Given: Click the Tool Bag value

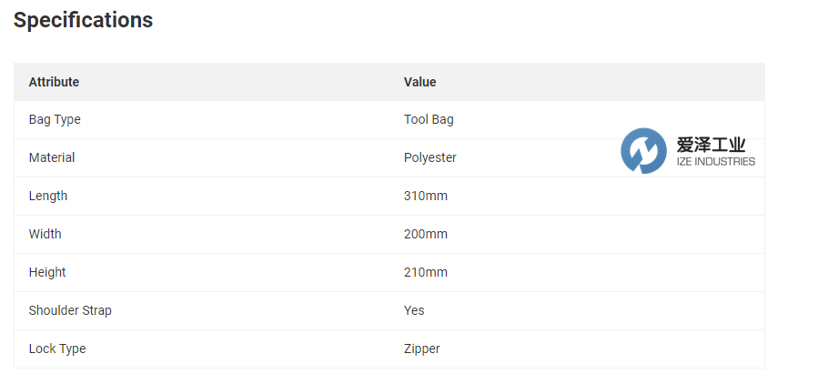Looking at the screenshot, I should pyautogui.click(x=429, y=119).
